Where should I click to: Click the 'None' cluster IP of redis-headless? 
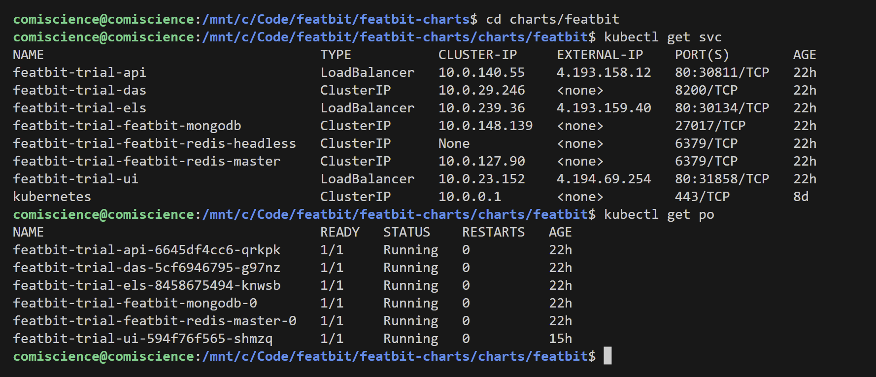[454, 143]
